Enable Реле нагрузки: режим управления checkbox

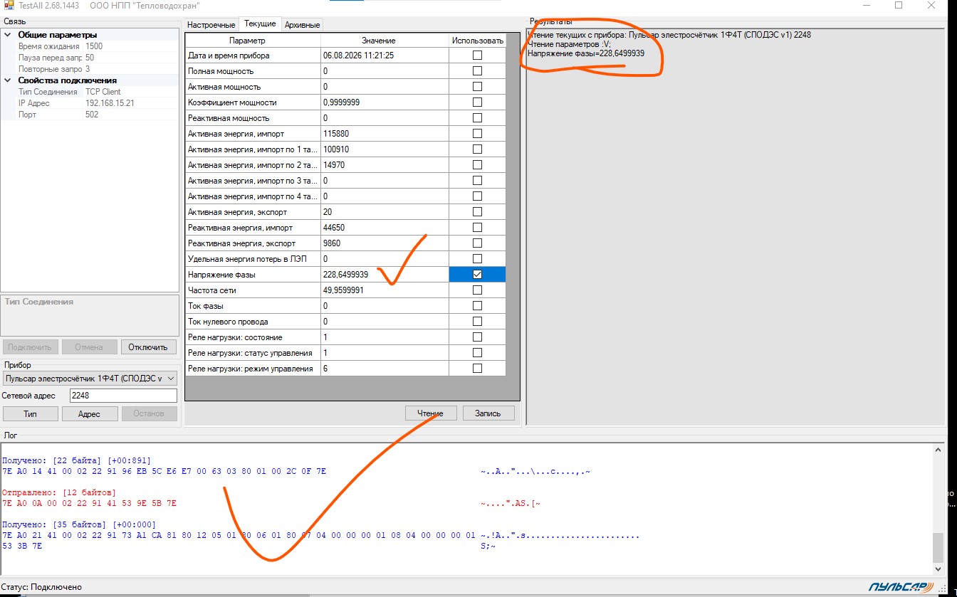(477, 369)
